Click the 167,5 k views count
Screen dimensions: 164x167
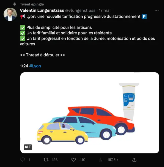113,160
